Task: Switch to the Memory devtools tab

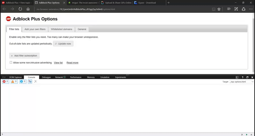Action: (91, 77)
